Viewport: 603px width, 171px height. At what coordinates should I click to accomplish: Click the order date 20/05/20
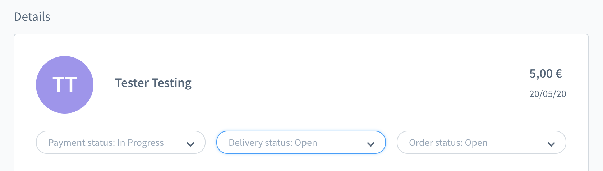[548, 94]
